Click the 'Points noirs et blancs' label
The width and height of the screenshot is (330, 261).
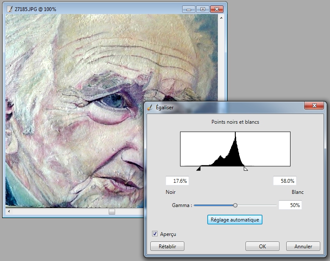pyautogui.click(x=235, y=122)
